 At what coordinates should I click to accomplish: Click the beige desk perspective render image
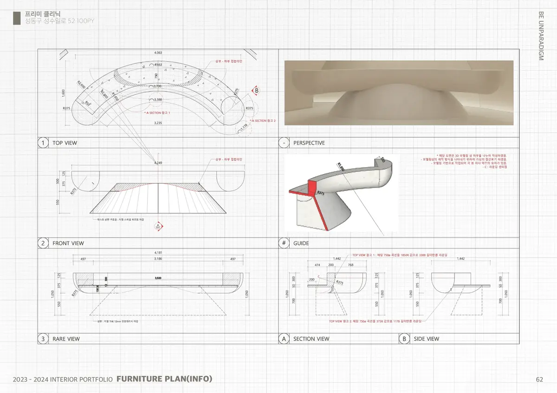pos(399,93)
